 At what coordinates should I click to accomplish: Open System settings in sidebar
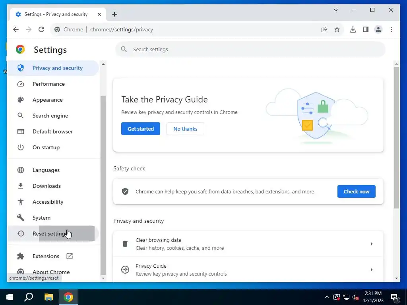point(41,218)
